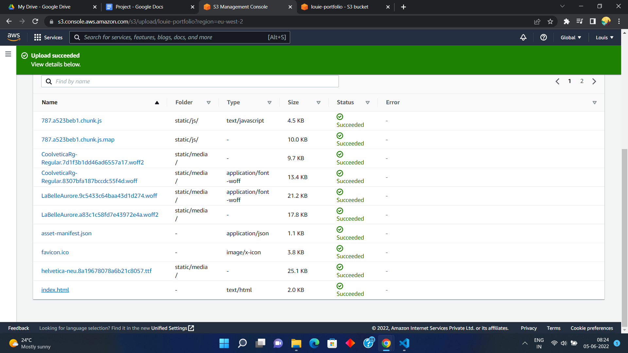The image size is (628, 353).
Task: Open weather widget on taskbar
Action: coord(30,343)
